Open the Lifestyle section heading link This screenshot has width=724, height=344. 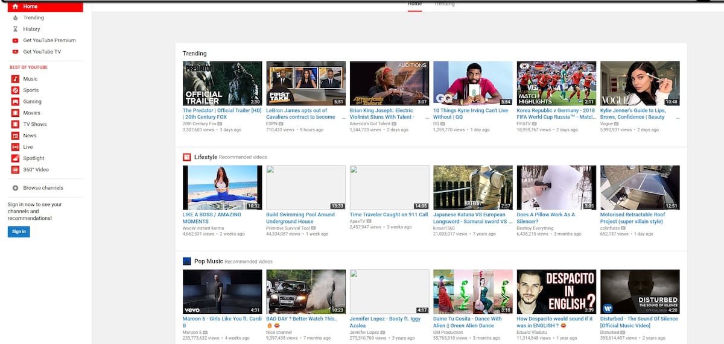tap(206, 157)
